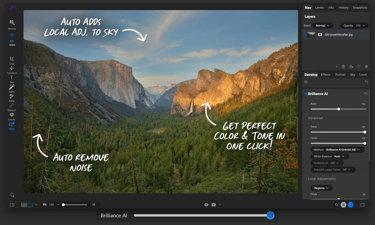Switch to grid view layout
The width and height of the screenshot is (375, 225).
coord(24,205)
